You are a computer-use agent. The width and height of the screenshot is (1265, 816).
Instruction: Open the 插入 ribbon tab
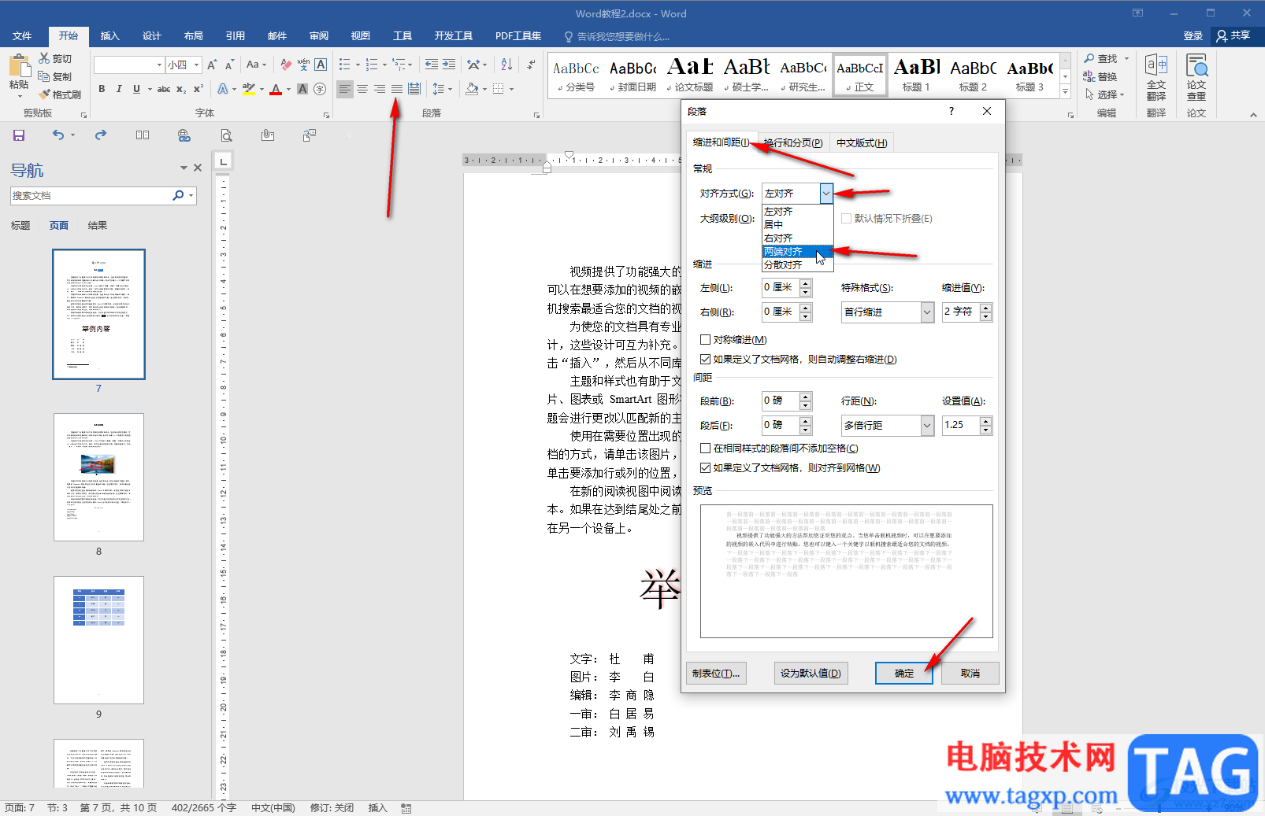point(109,36)
